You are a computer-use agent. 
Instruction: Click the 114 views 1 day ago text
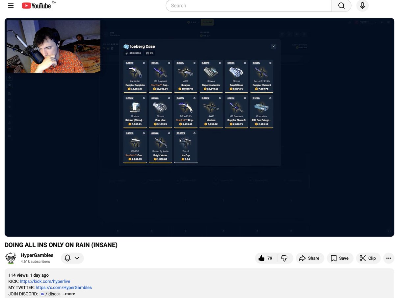[x=28, y=275]
